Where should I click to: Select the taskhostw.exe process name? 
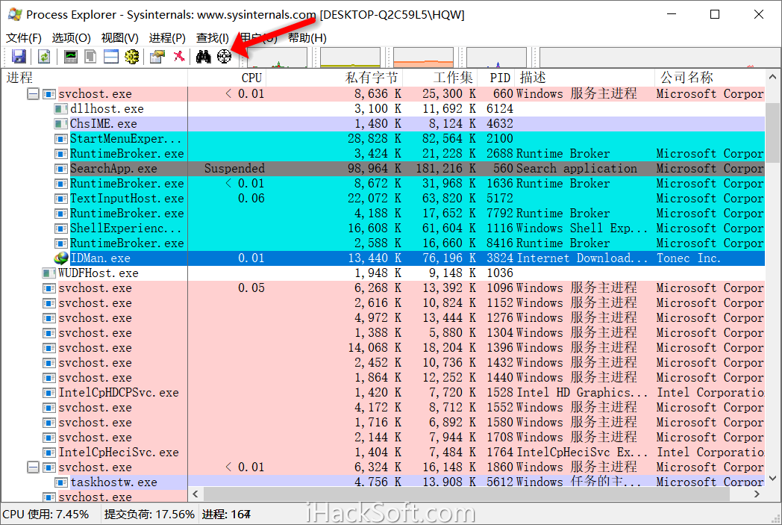[x=113, y=482]
